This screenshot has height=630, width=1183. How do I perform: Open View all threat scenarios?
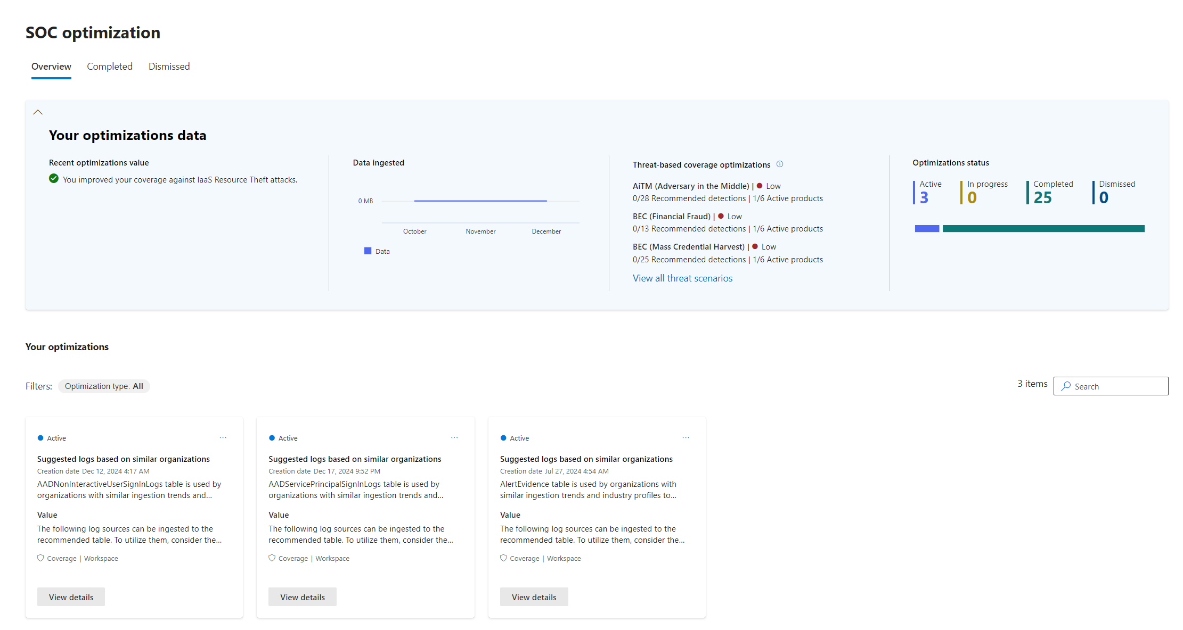point(682,278)
